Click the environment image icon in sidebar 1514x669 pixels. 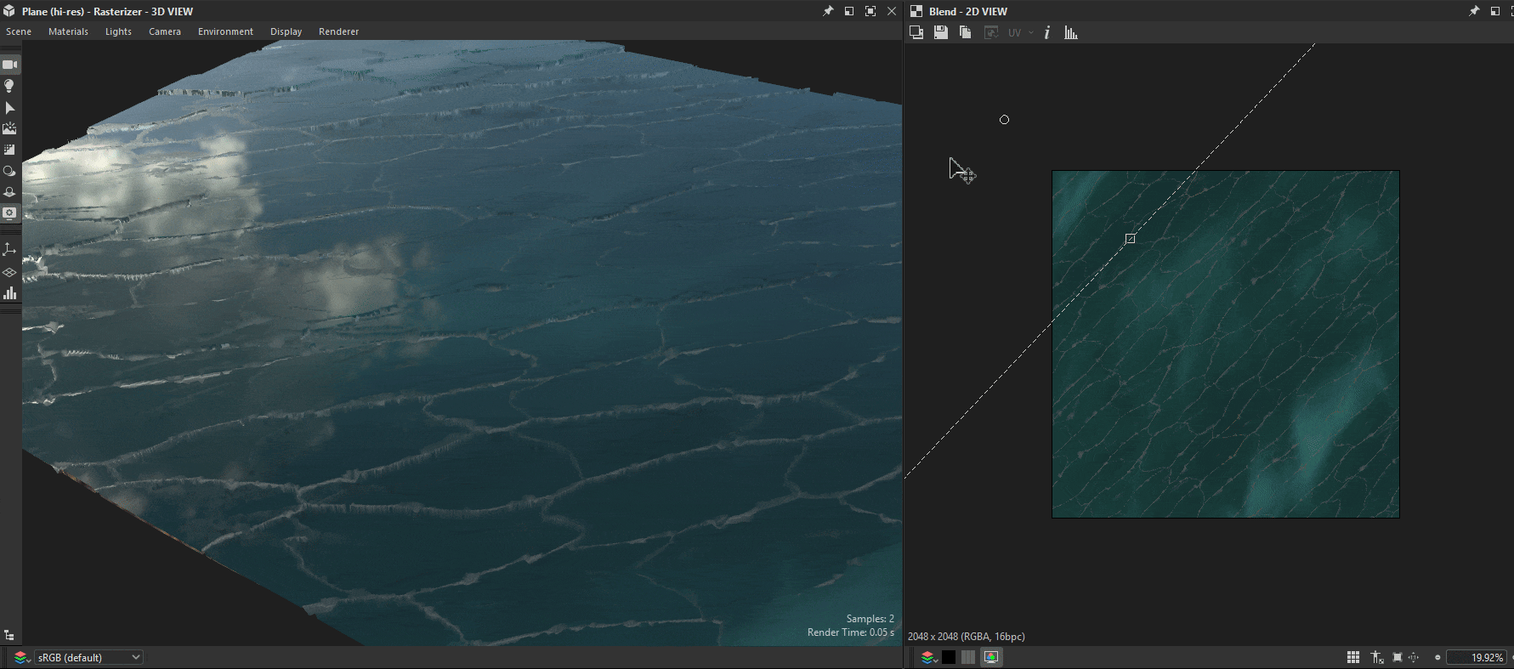click(x=9, y=128)
